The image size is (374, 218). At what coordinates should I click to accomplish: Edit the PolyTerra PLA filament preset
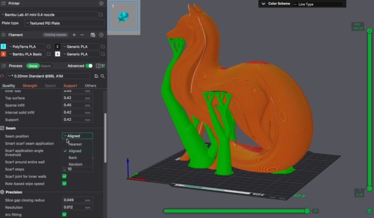pos(49,47)
